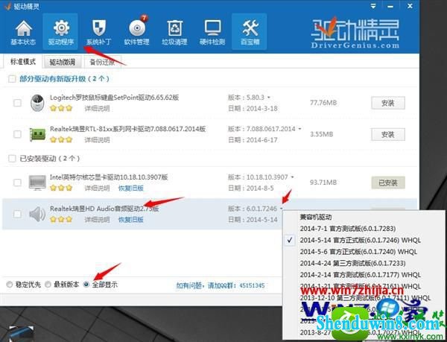Switch to the 标准模式 tab
447x342 pixels.
point(23,62)
